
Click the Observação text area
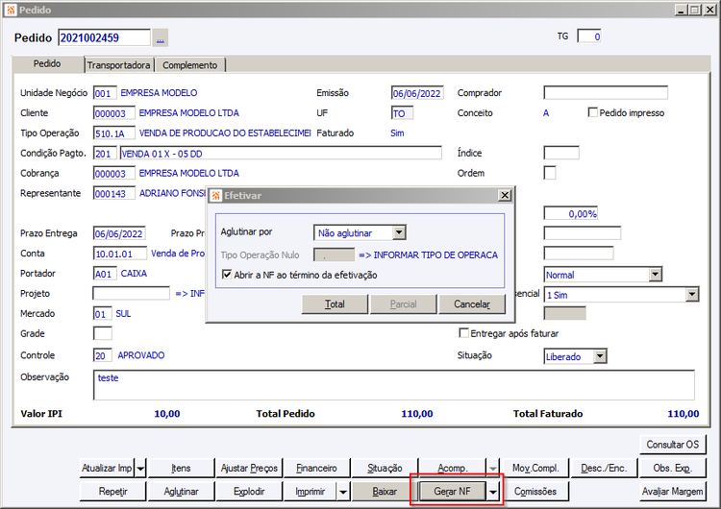pos(394,385)
